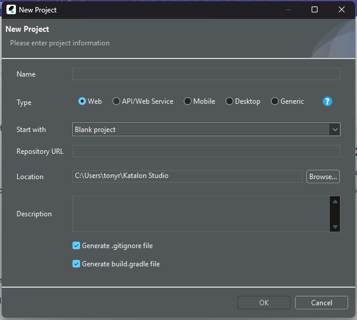
Task: Pick the Desktop project type
Action: [230, 101]
